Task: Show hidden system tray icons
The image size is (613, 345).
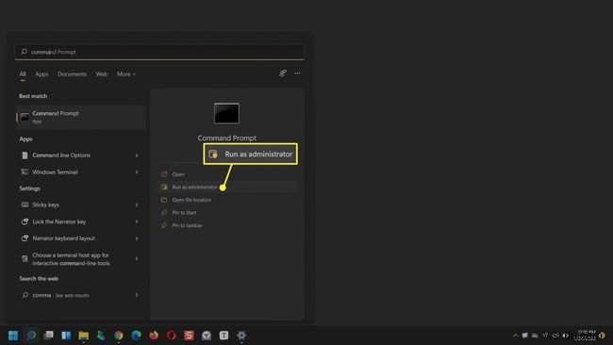Action: pyautogui.click(x=515, y=336)
